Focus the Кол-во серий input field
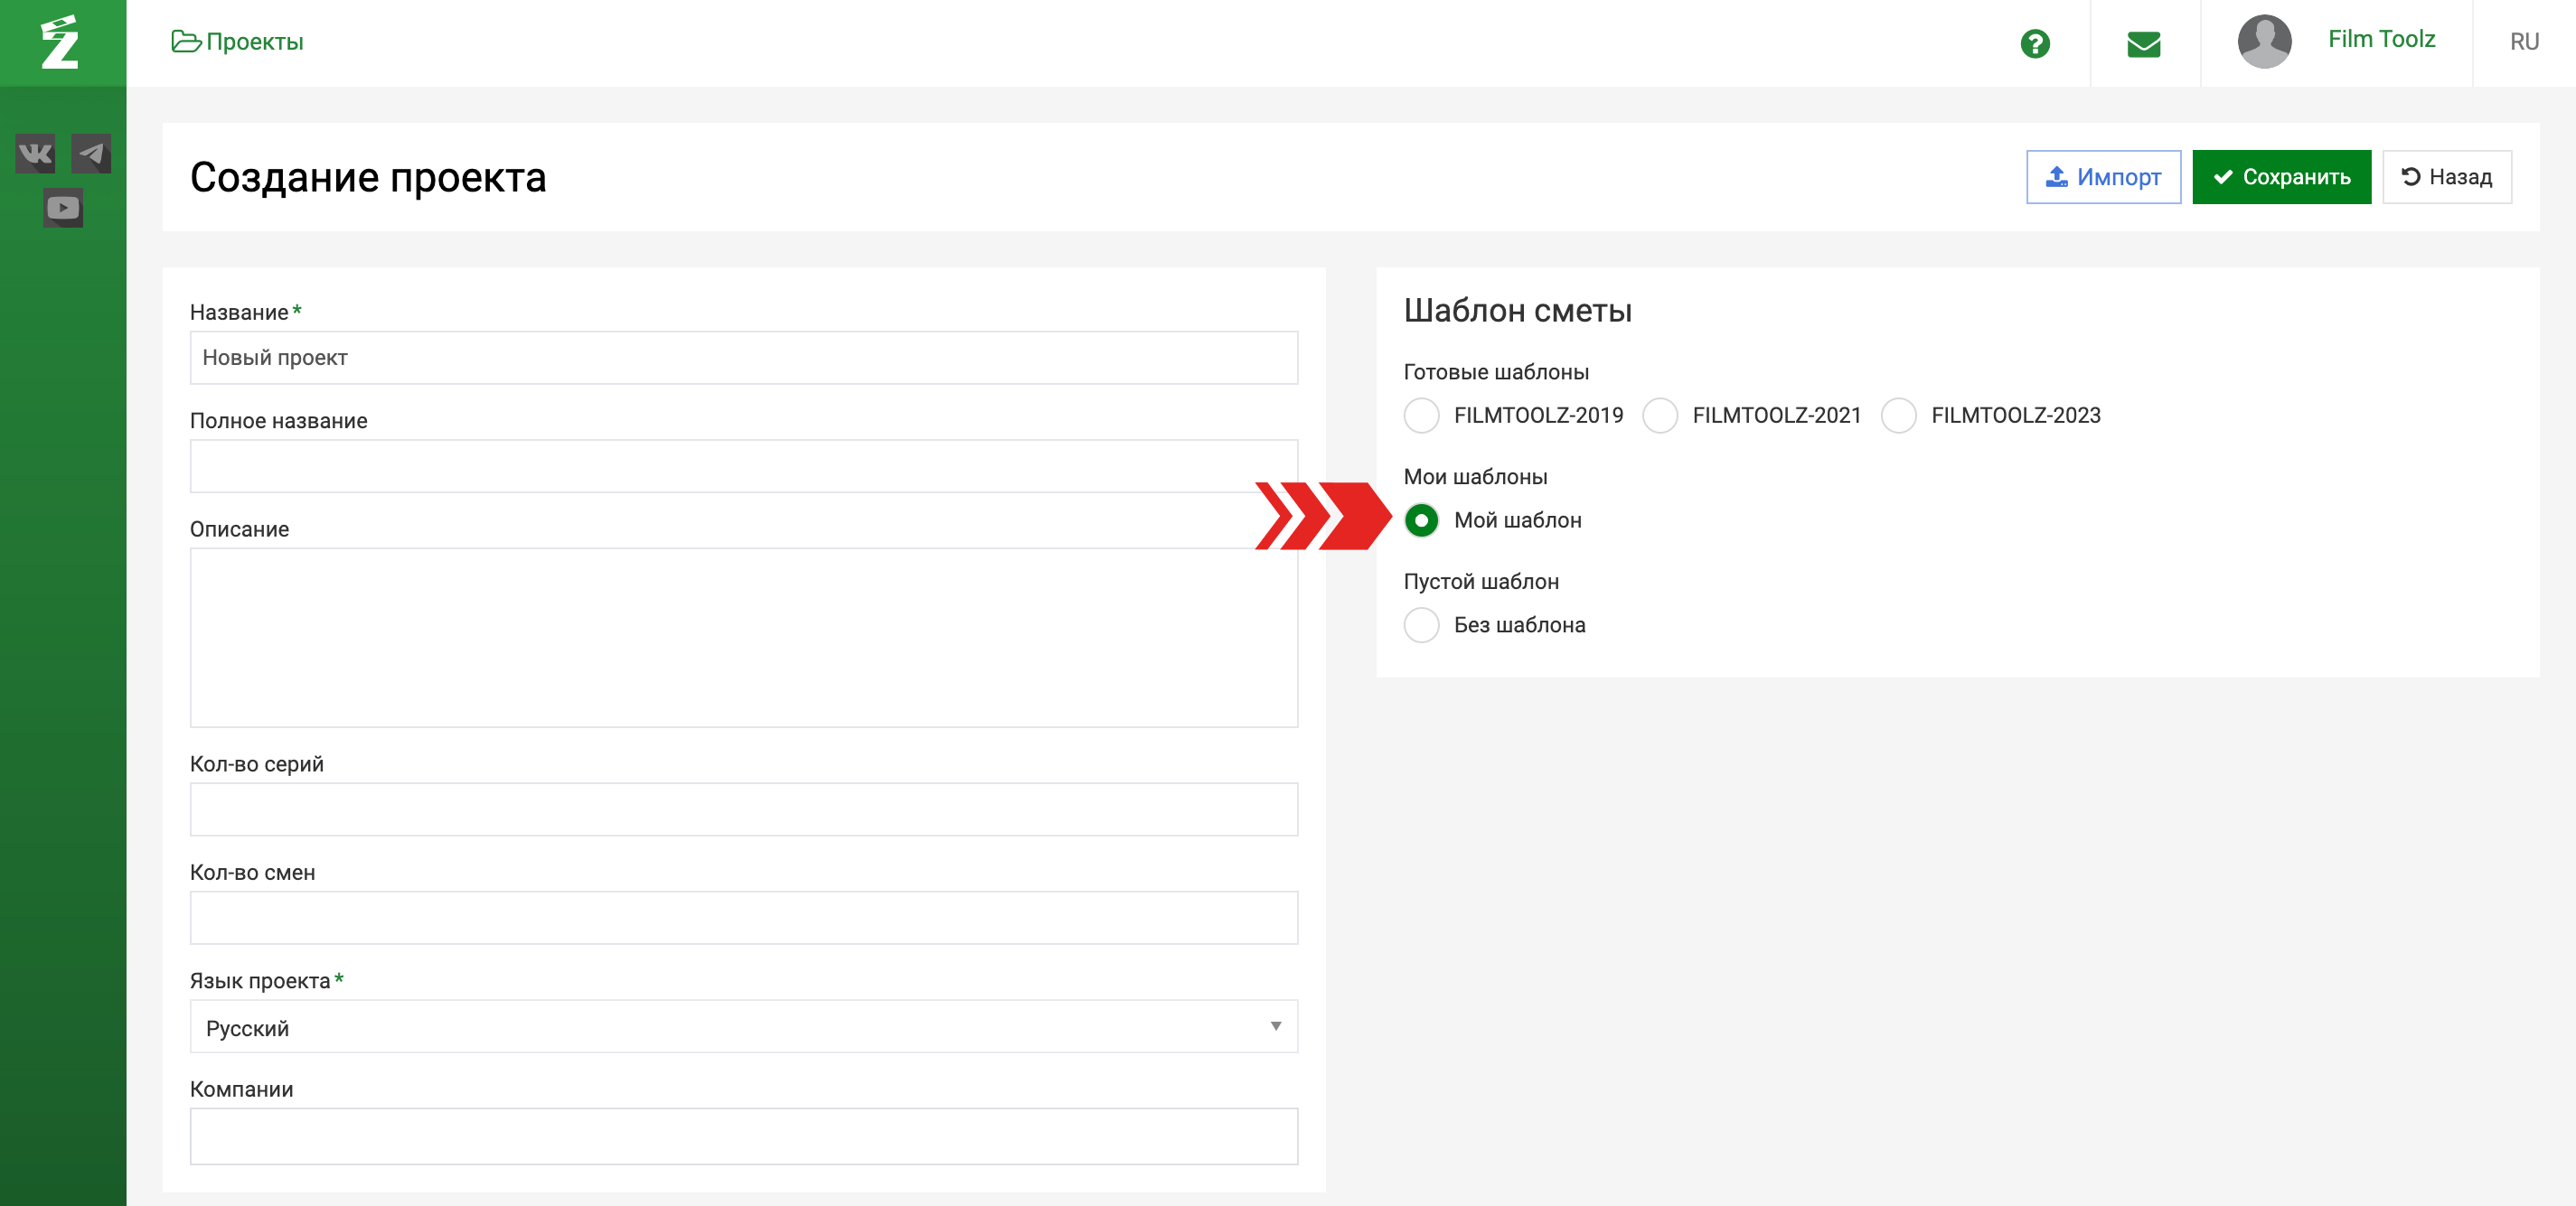The width and height of the screenshot is (2576, 1206). [x=743, y=809]
